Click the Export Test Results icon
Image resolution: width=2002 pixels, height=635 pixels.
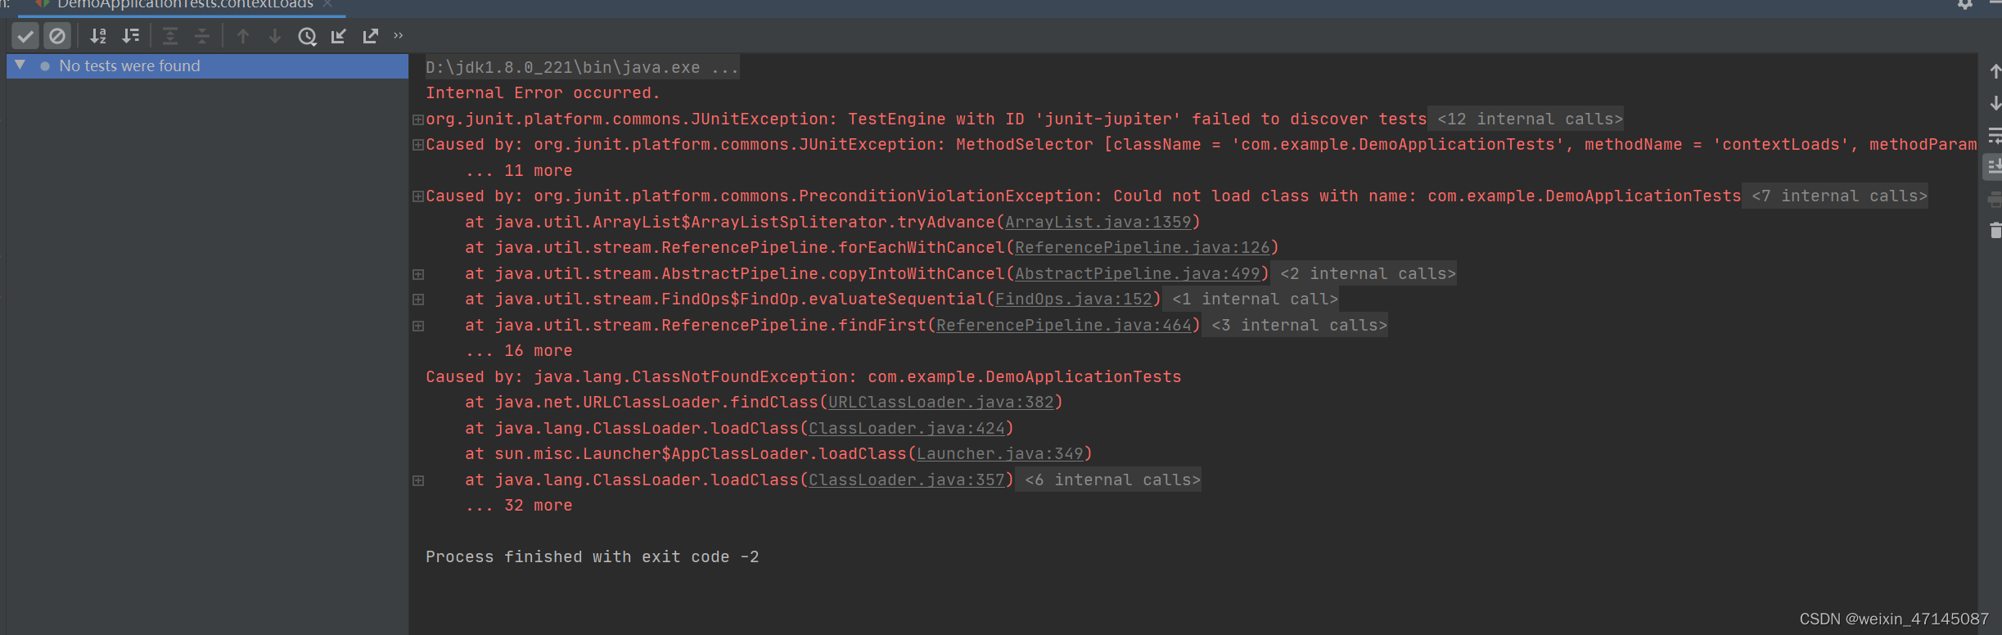371,36
